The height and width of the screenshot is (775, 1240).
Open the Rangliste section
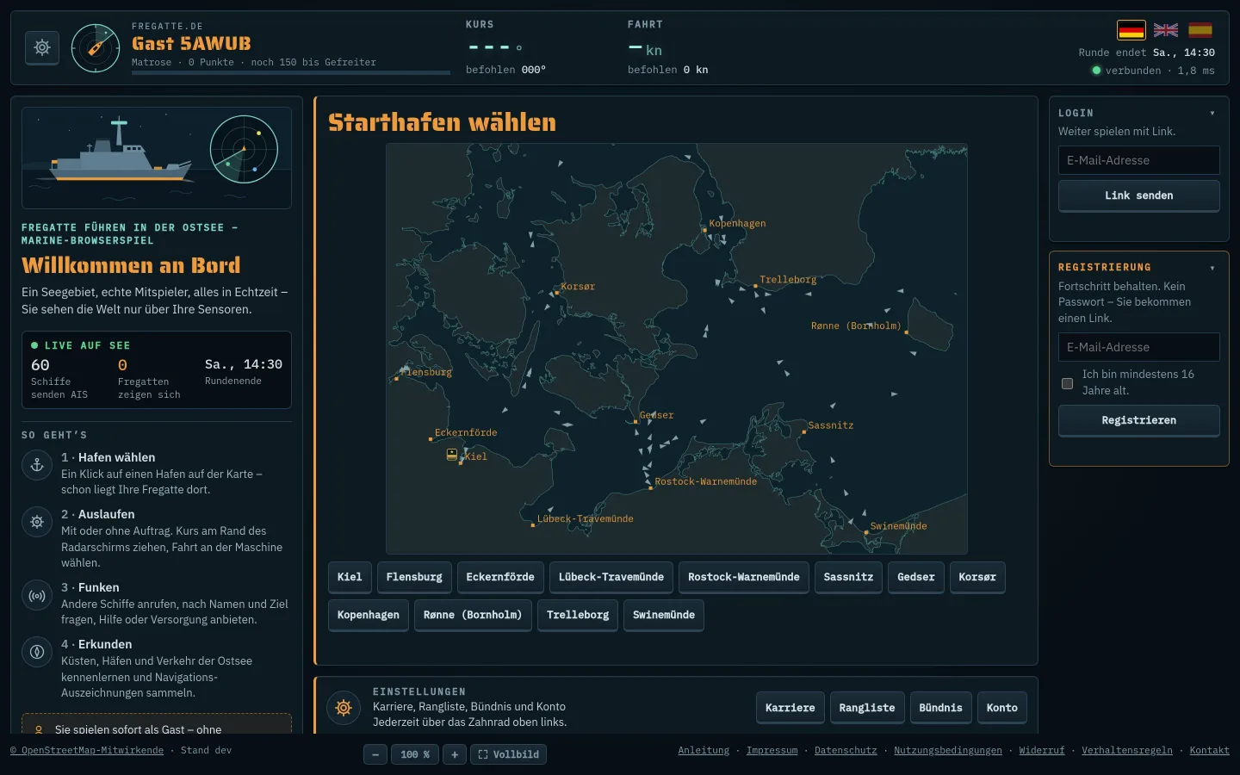[x=867, y=708]
